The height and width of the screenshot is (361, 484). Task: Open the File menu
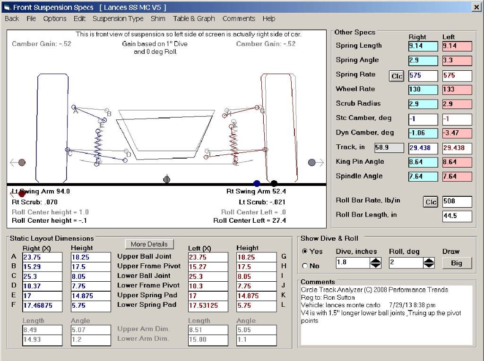(31, 19)
